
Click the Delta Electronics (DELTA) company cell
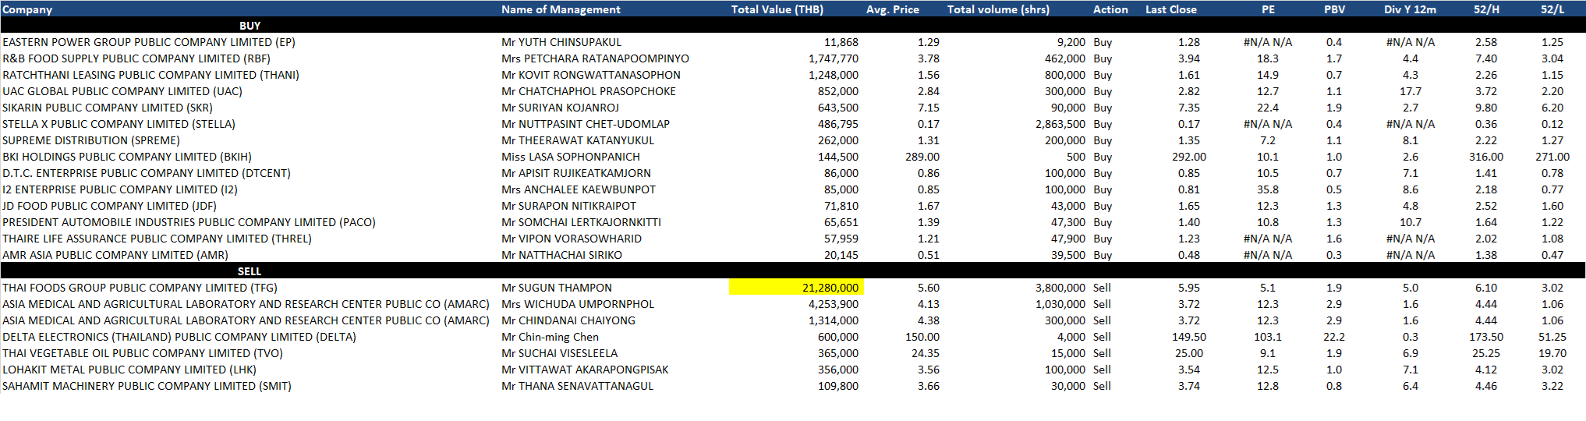[x=179, y=337]
